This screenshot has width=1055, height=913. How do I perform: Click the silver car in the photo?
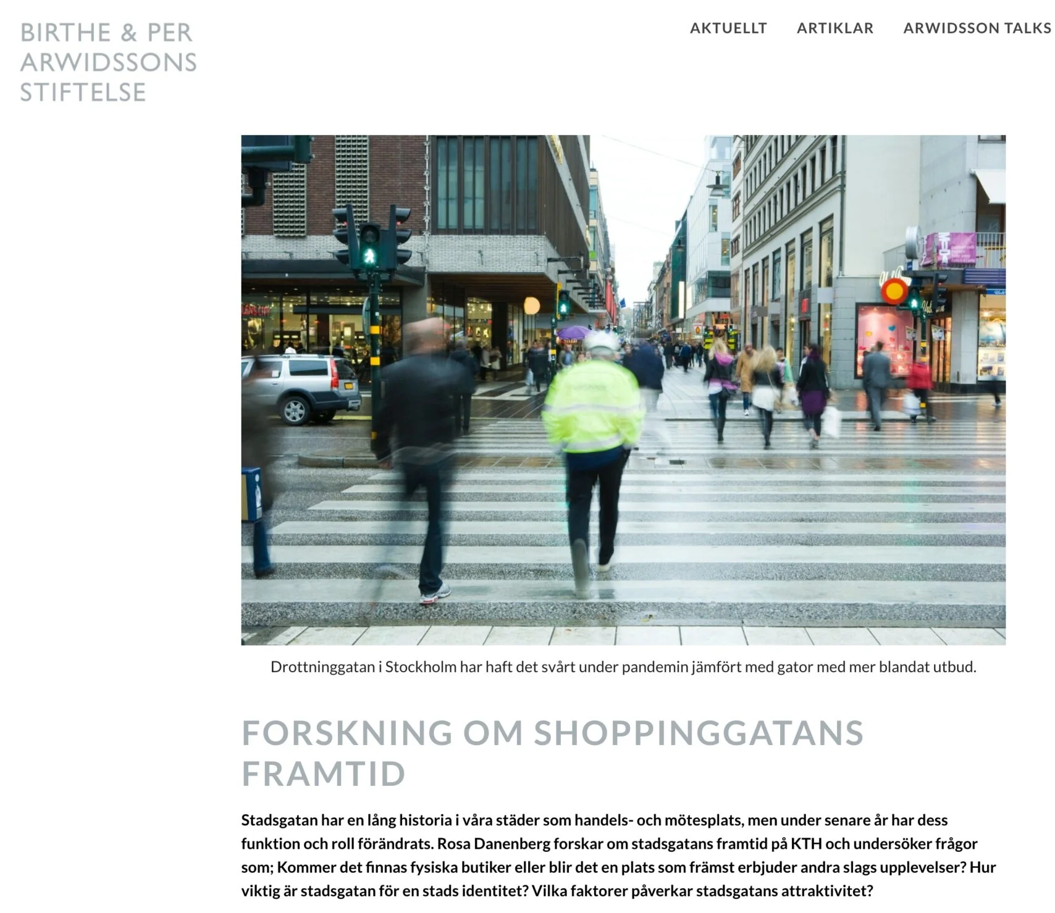(303, 389)
